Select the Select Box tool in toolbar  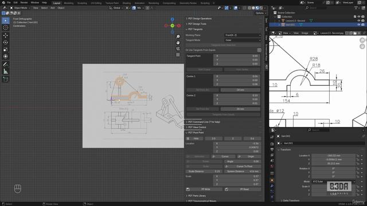click(6, 21)
